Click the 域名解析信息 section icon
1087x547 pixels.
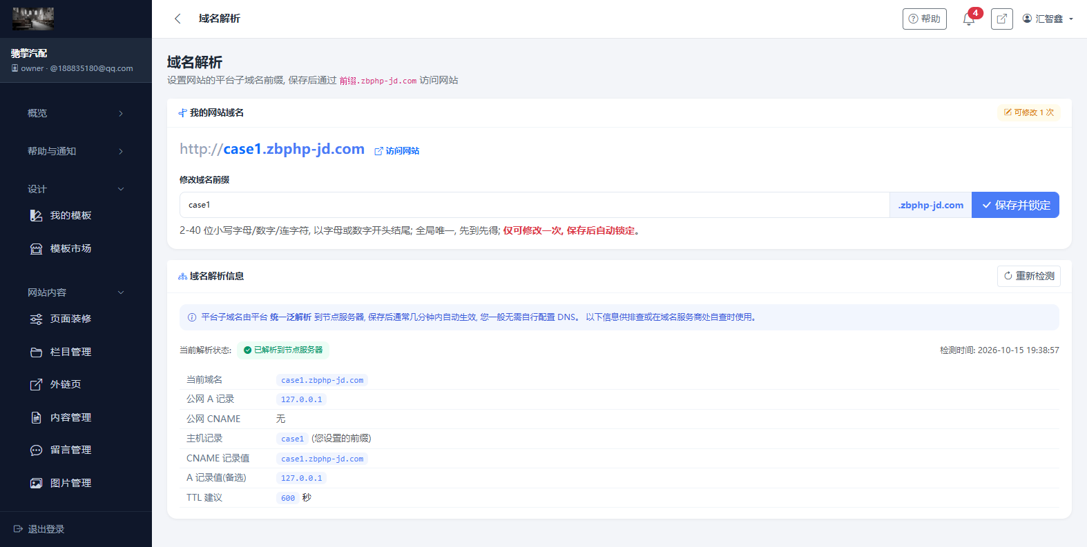click(183, 277)
